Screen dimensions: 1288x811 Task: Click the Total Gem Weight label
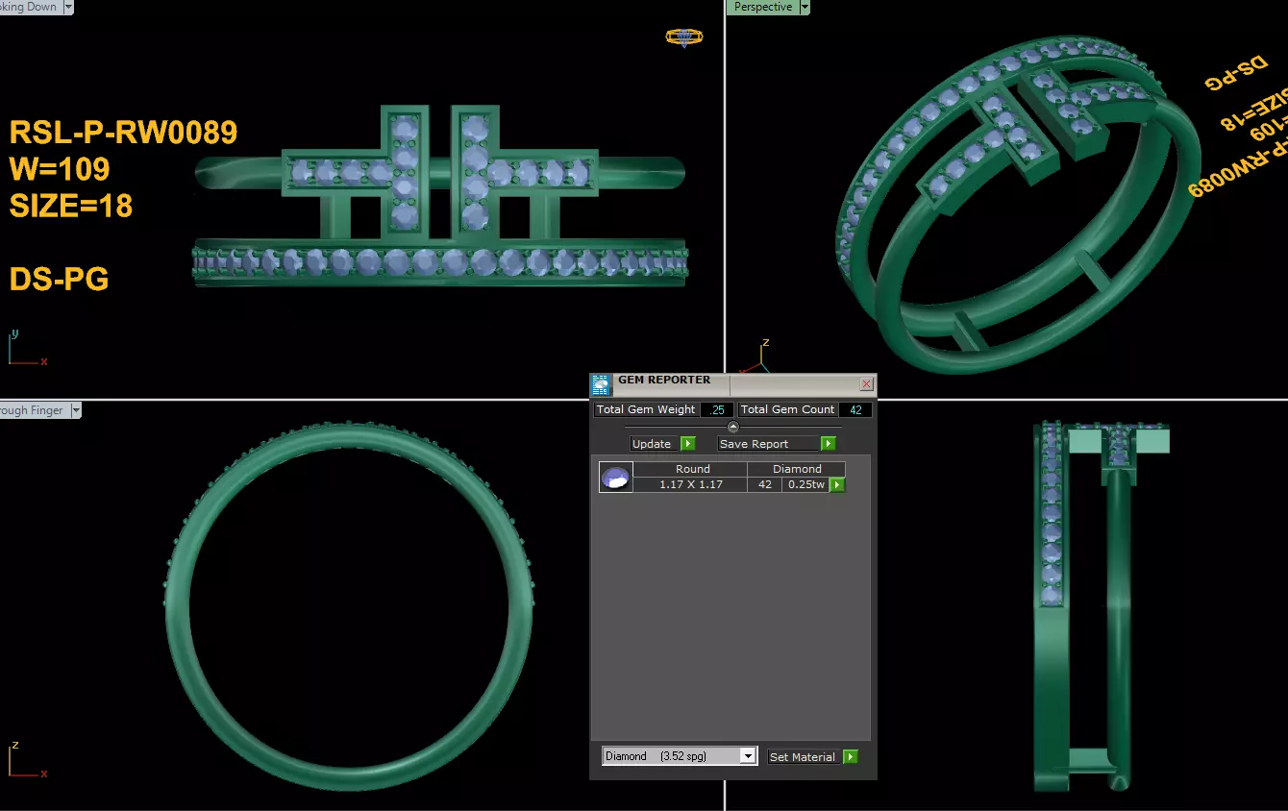(x=646, y=409)
